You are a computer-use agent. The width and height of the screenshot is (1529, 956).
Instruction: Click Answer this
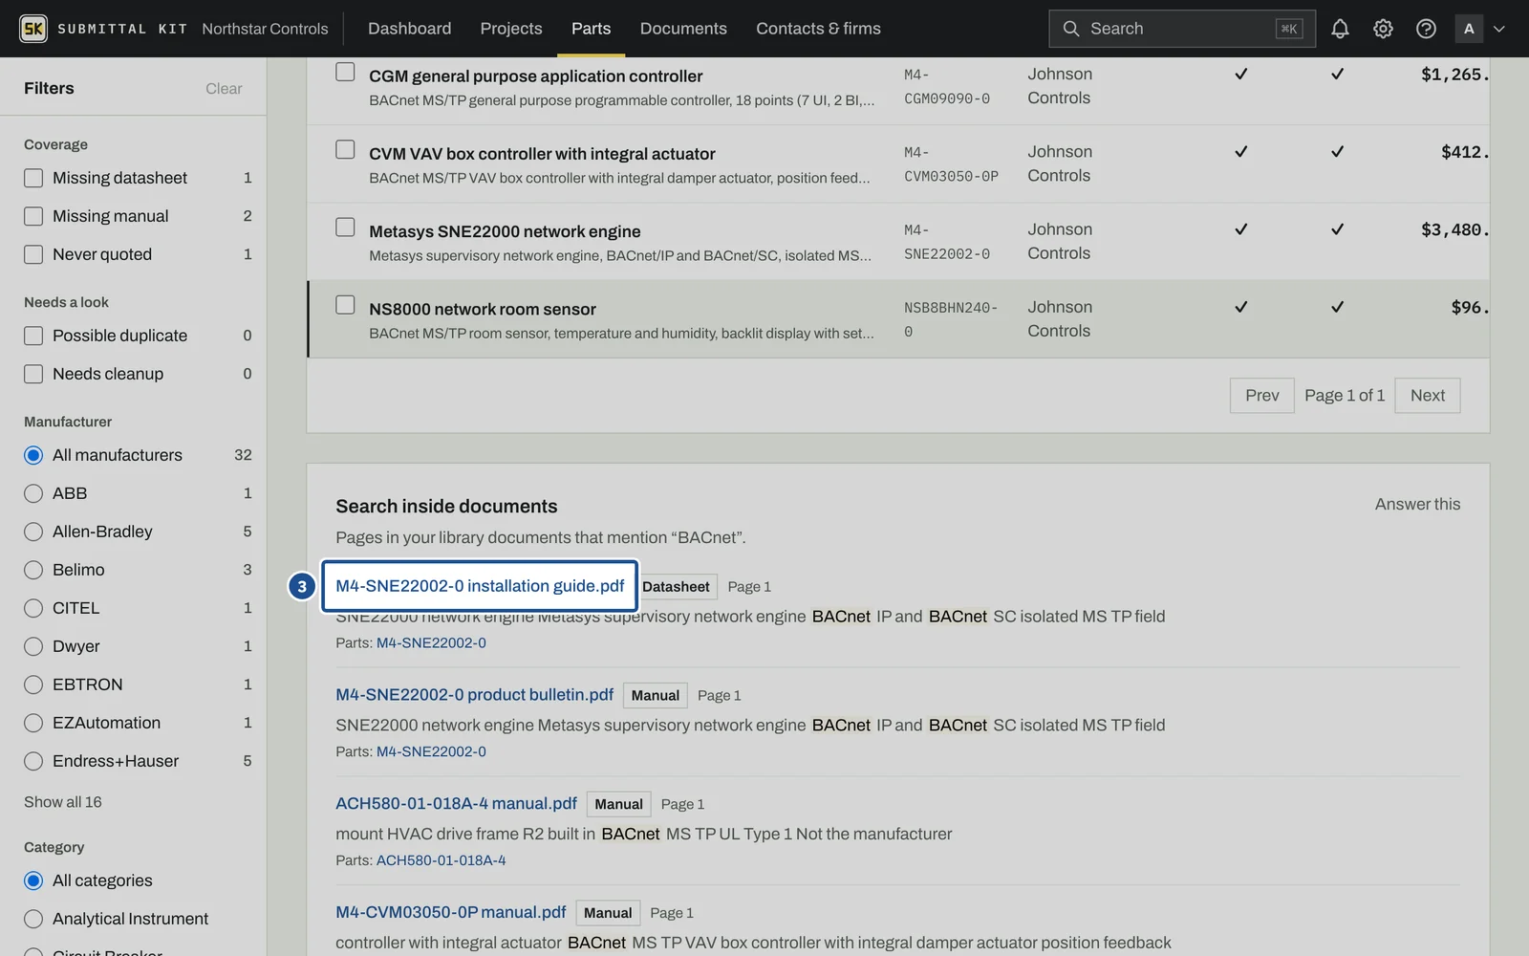click(1417, 504)
